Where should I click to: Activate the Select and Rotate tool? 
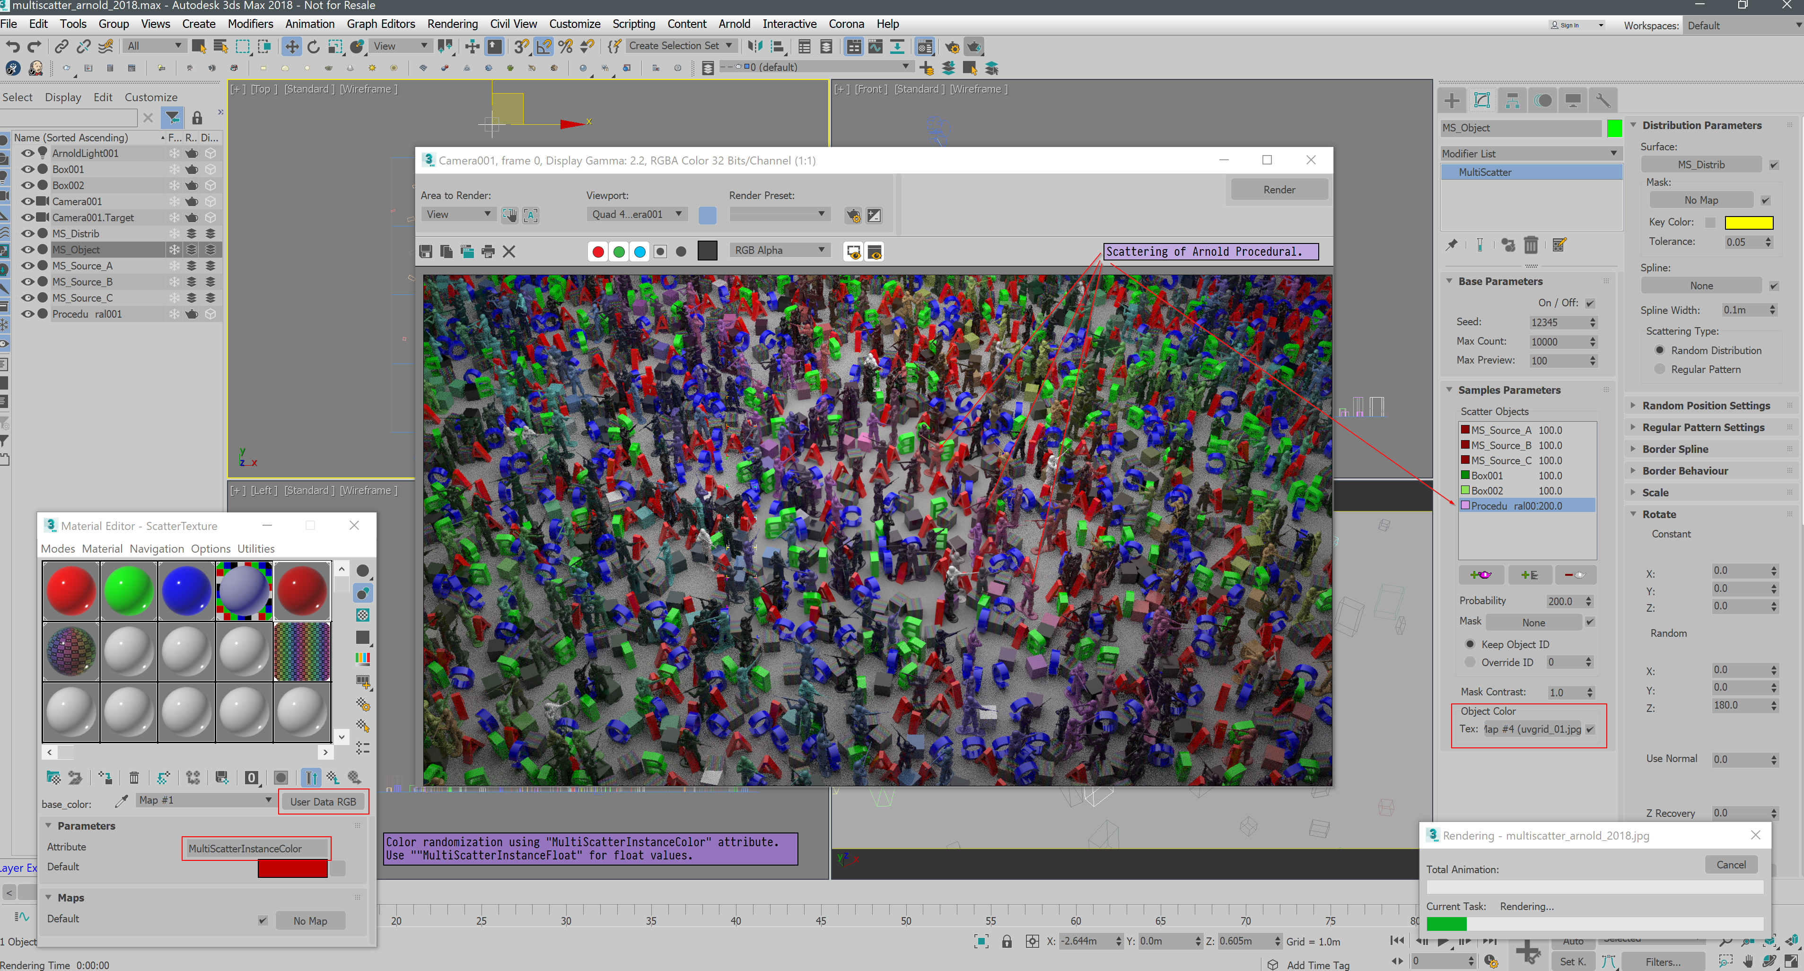[x=314, y=46]
